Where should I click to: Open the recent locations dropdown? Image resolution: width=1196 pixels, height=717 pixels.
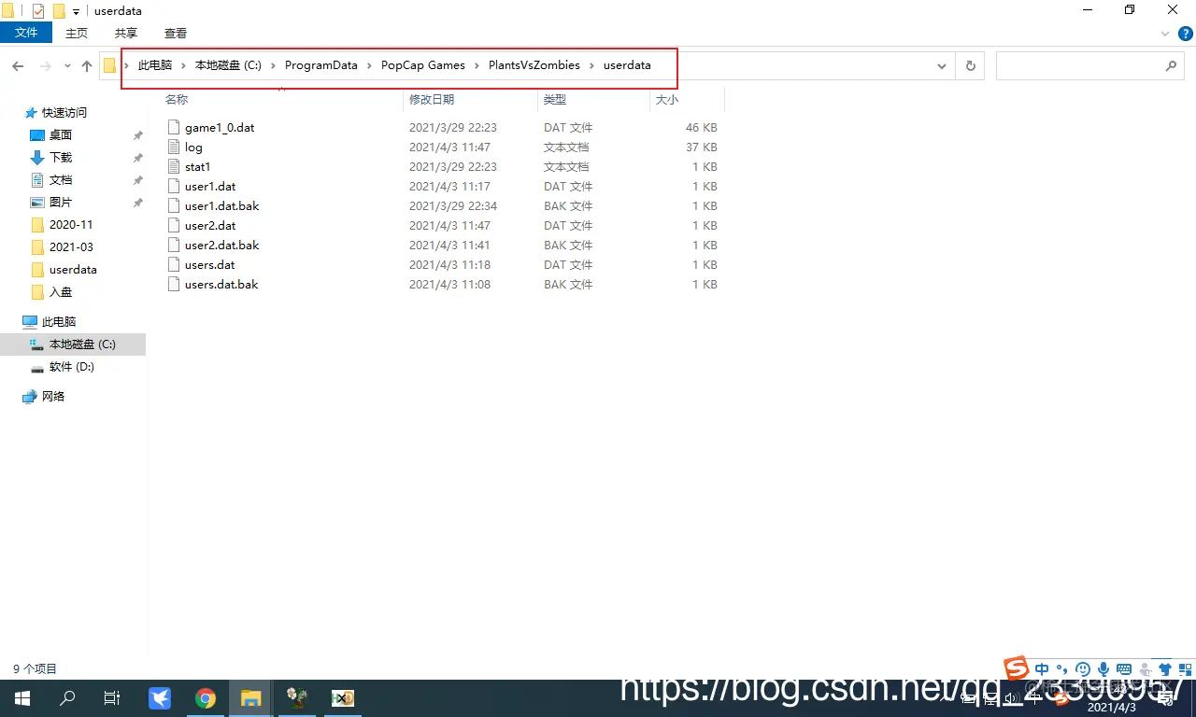tap(67, 66)
